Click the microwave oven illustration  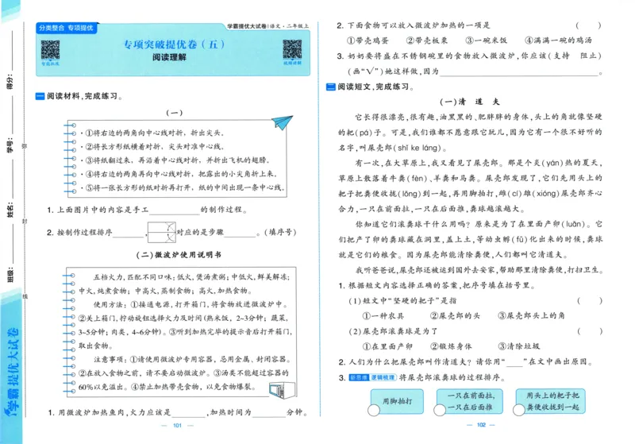pyautogui.click(x=283, y=390)
